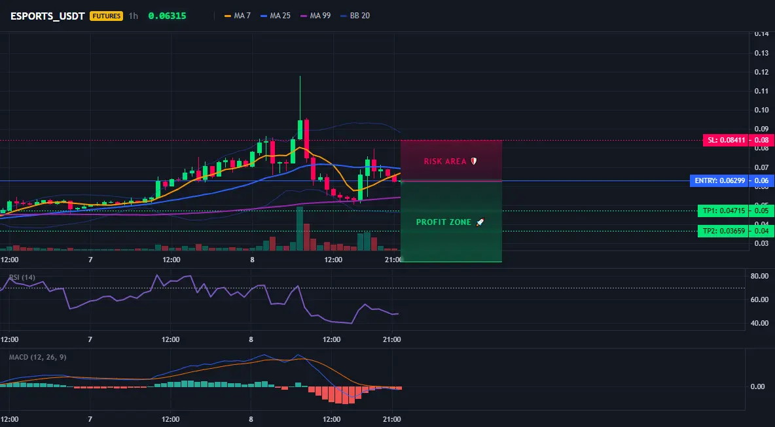Click the 0.10 price axis label
Image resolution: width=775 pixels, height=427 pixels.
(762, 110)
